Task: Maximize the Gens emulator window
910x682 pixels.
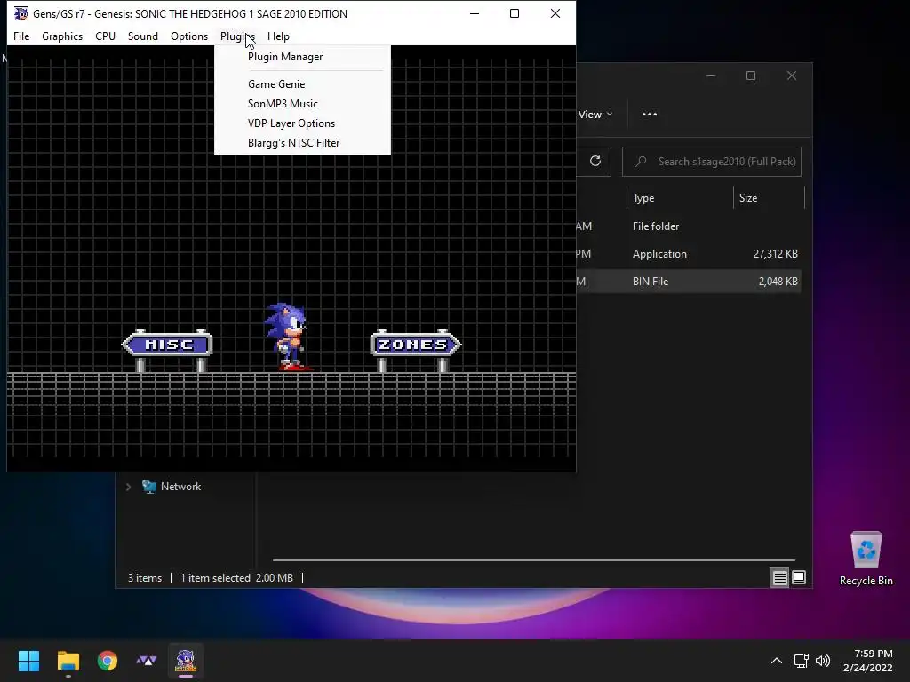Action: pos(515,13)
